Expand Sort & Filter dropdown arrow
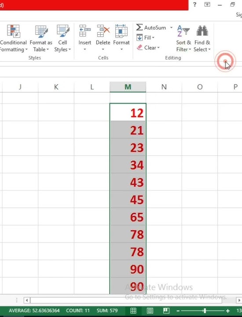 [x=190, y=49]
